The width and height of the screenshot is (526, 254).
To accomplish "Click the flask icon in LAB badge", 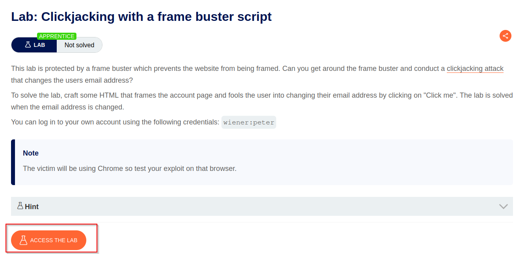I will coord(28,45).
